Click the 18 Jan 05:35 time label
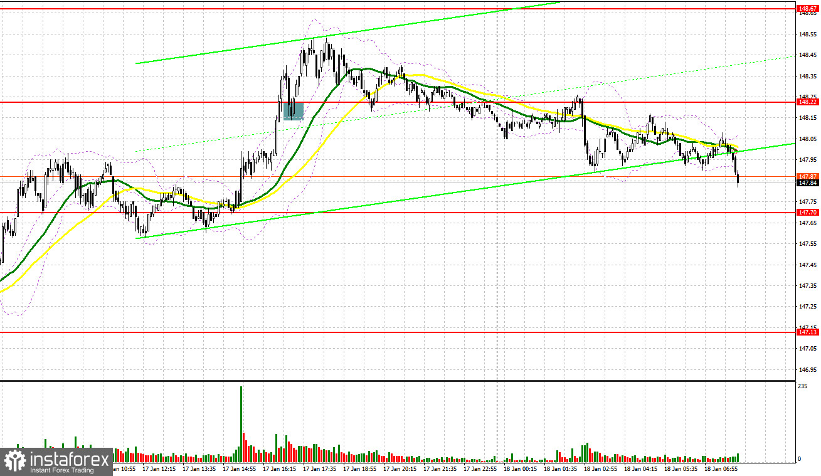This screenshot has width=821, height=476. point(681,468)
